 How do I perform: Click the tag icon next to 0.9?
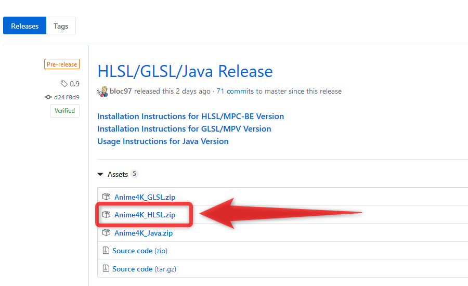pos(64,84)
